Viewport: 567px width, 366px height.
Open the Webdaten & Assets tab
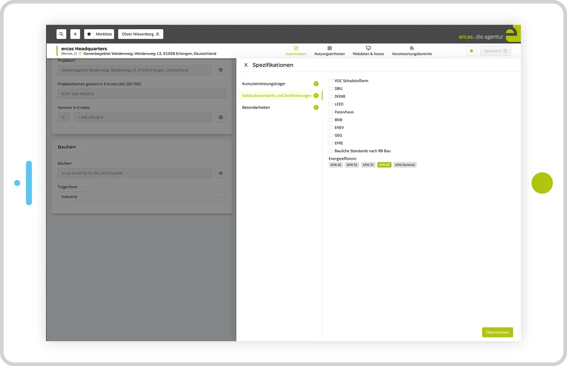click(368, 51)
